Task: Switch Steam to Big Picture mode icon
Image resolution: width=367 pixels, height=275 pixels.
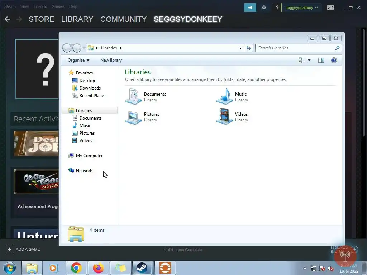Action: pos(330,8)
